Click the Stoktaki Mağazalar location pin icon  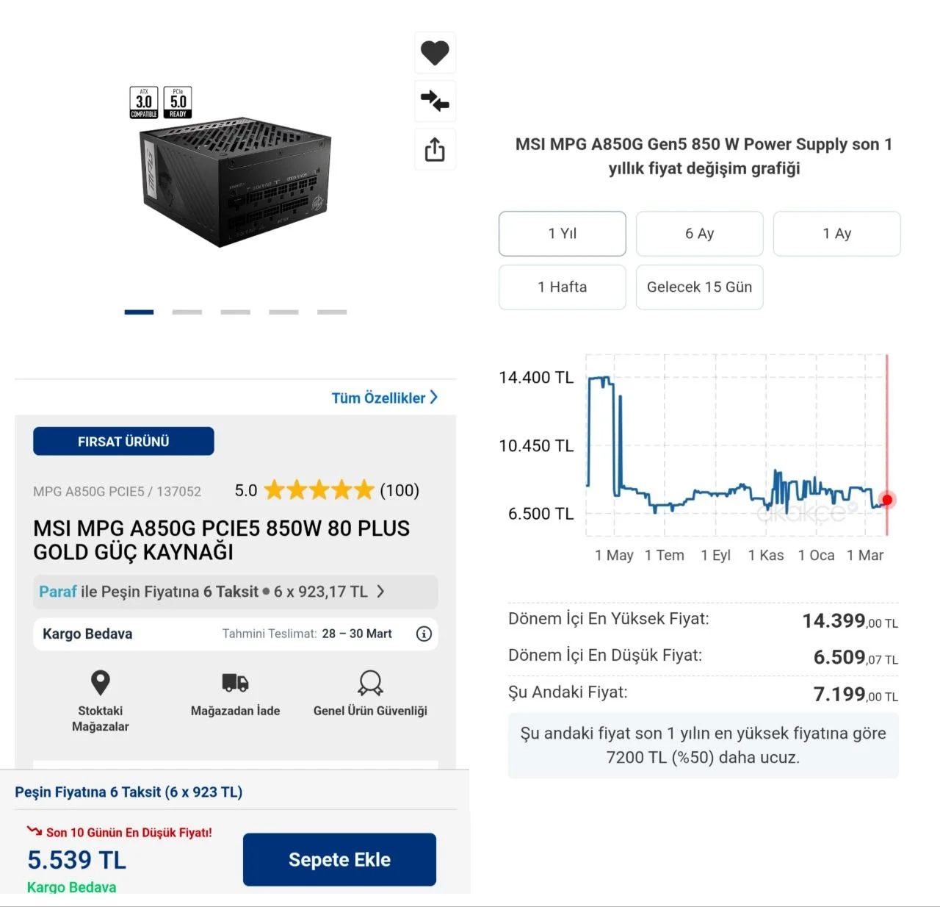tap(101, 683)
